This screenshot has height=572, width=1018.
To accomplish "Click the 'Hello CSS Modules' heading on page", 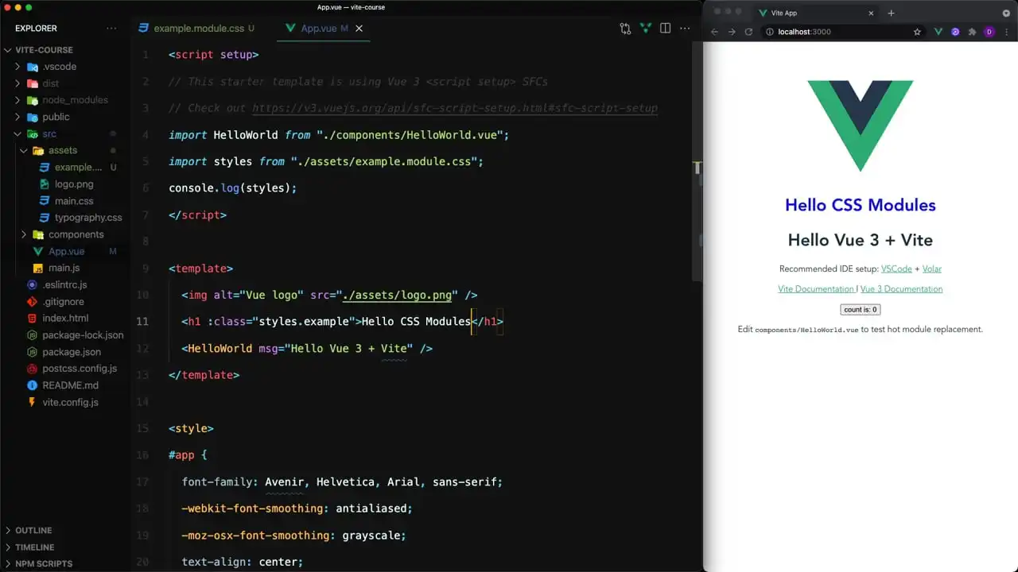I will 861,205.
